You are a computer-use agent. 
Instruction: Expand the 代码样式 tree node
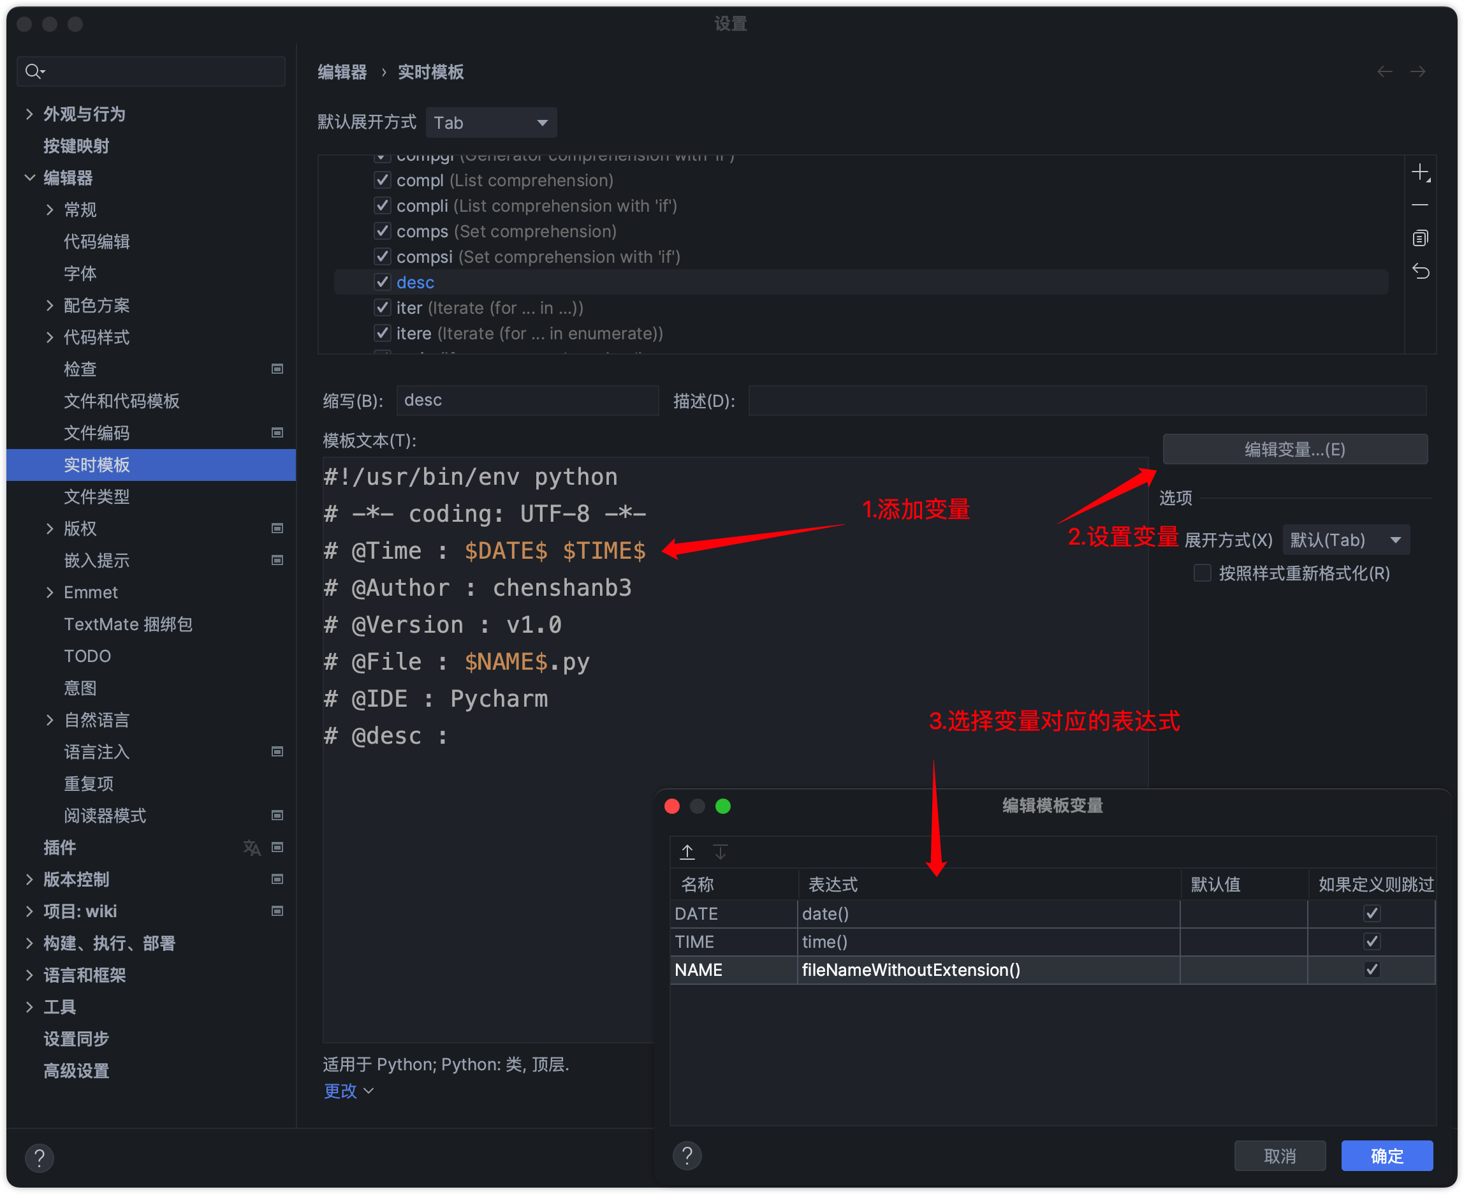pyautogui.click(x=50, y=337)
